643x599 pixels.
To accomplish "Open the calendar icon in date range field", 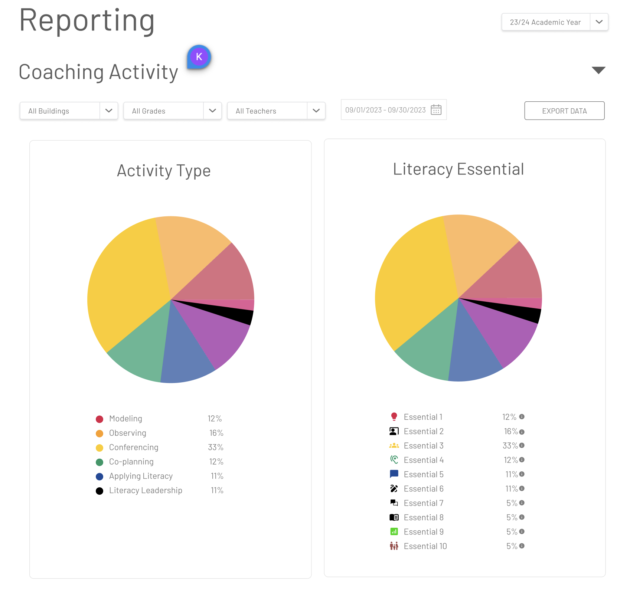I will pos(436,110).
